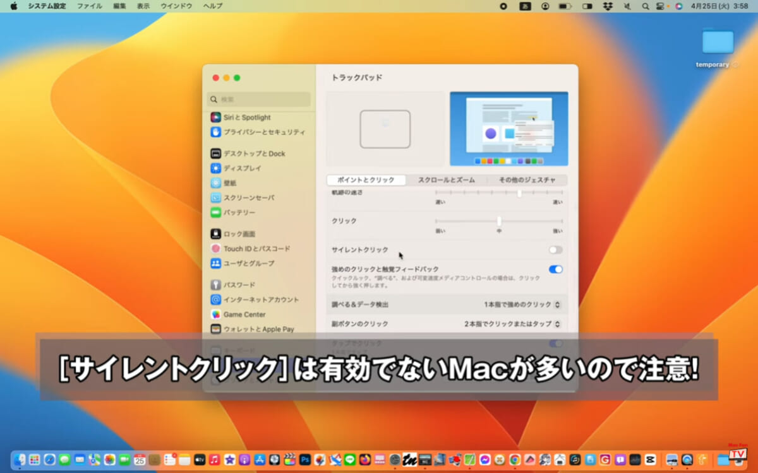Open the Apple menu
Viewport: 758px width, 473px height.
(13, 6)
